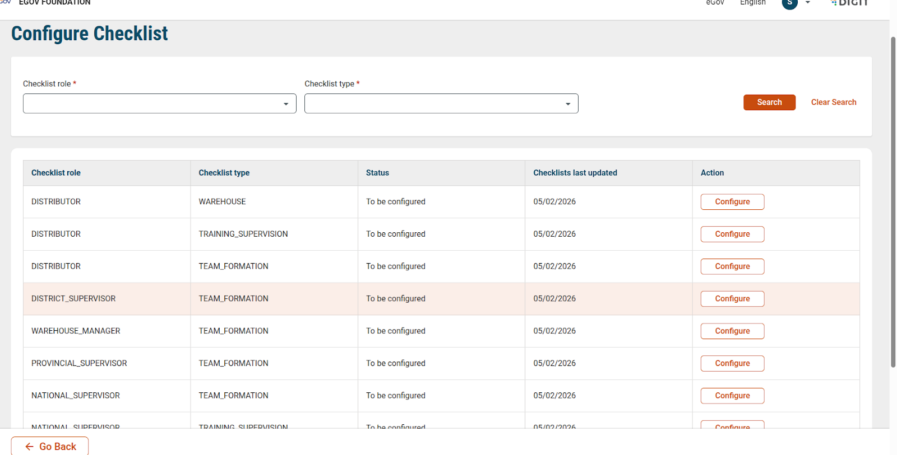Image resolution: width=897 pixels, height=455 pixels.
Task: Click the Clear Search link
Action: click(834, 102)
